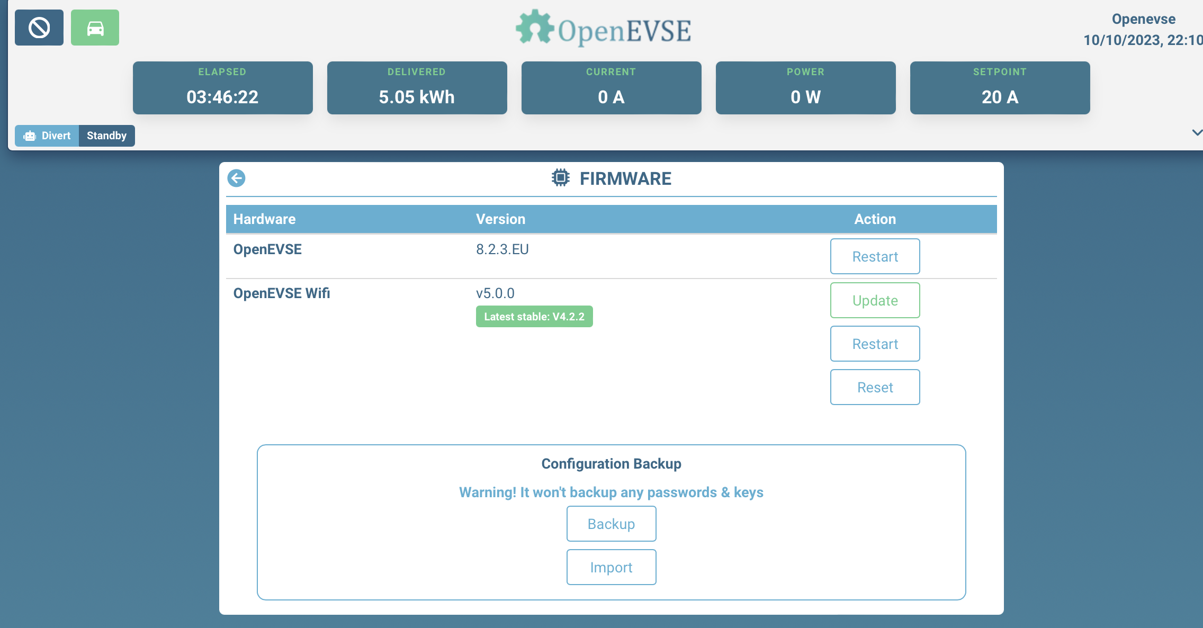Click the SETPOINT 20 A display panel
This screenshot has height=628, width=1203.
pos(999,87)
